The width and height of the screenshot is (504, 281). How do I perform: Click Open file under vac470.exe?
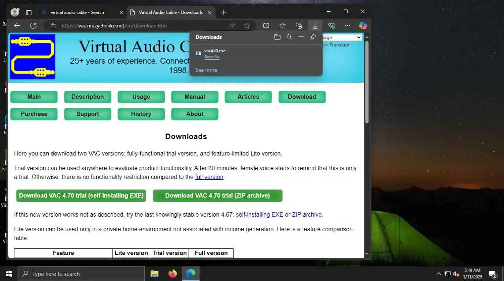tap(212, 57)
